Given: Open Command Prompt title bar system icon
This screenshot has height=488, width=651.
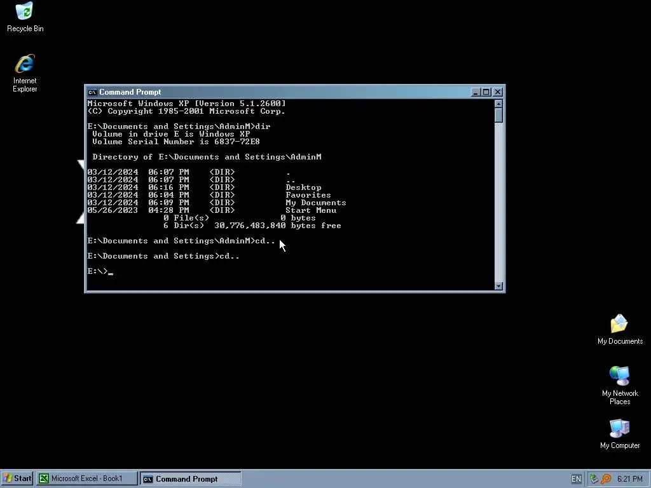Looking at the screenshot, I should [x=92, y=92].
